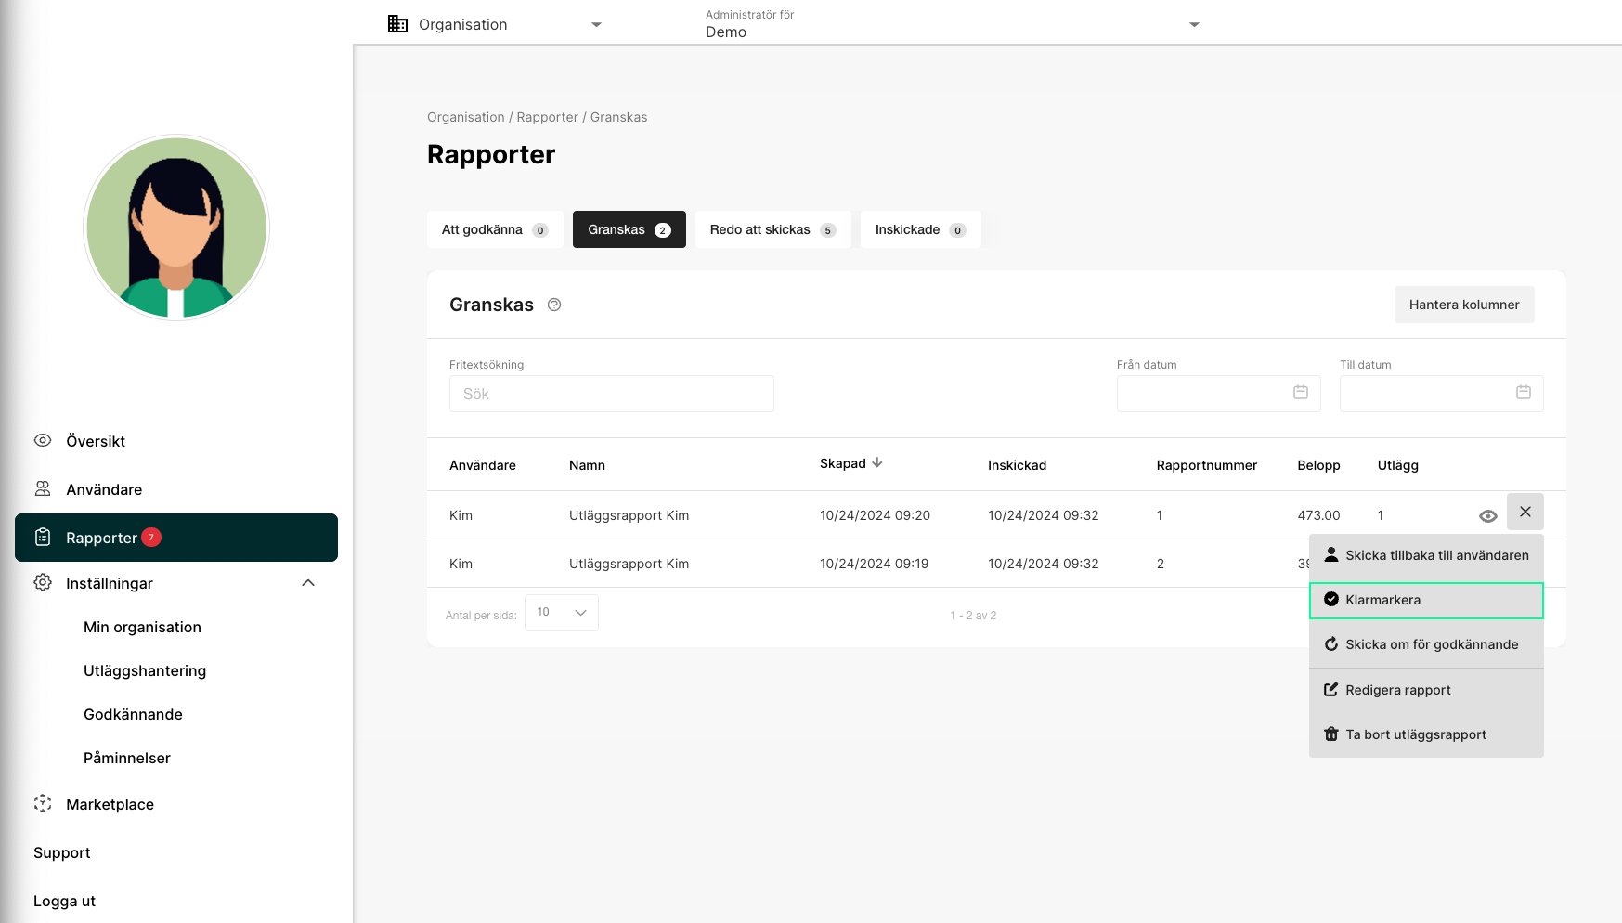Screen dimensions: 1622x923
Task: Open Min organisation settings
Action: click(142, 627)
